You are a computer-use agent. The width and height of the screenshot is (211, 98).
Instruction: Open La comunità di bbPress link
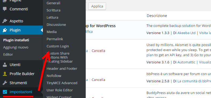194,81
